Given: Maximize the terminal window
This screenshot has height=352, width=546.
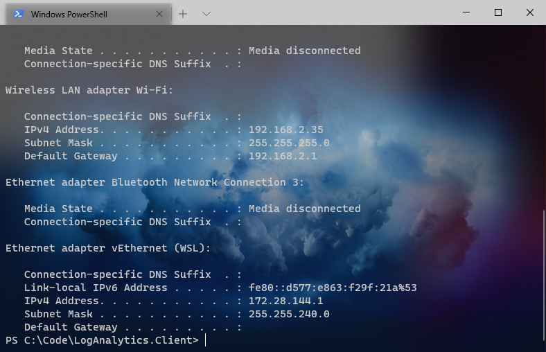Looking at the screenshot, I should tap(497, 12).
